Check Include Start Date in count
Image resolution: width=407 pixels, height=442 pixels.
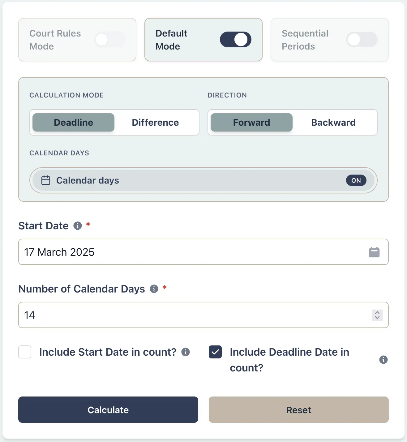coord(25,352)
